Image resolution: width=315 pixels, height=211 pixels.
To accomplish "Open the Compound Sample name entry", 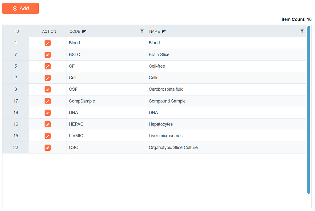I will [167, 101].
